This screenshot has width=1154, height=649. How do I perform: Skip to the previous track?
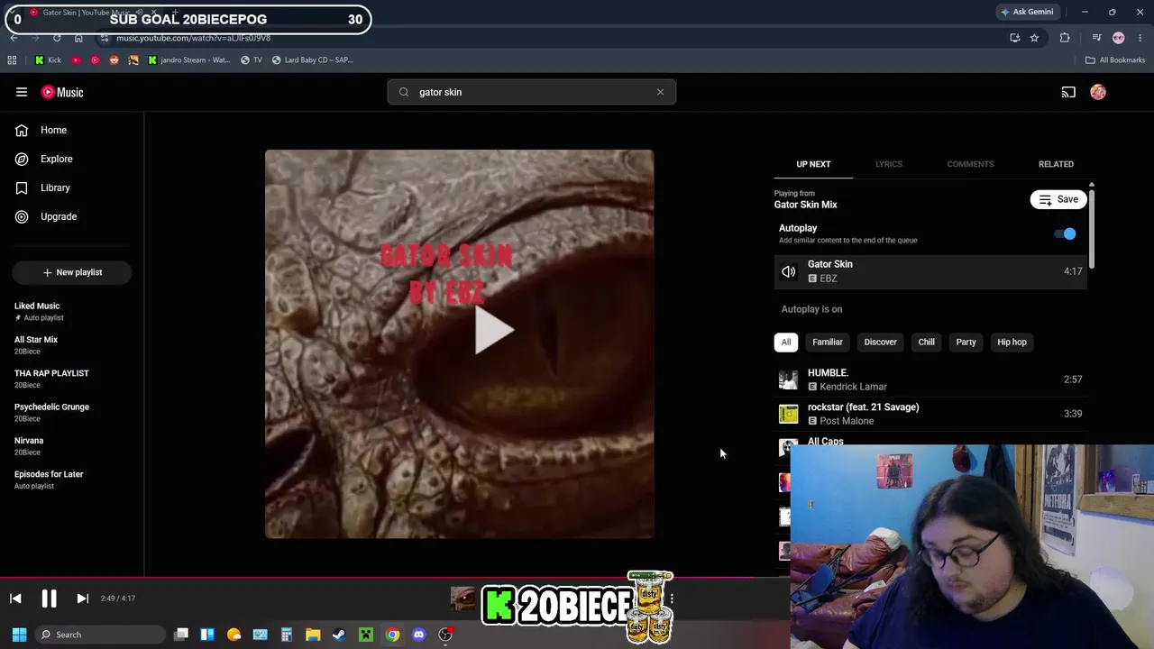pyautogui.click(x=15, y=599)
